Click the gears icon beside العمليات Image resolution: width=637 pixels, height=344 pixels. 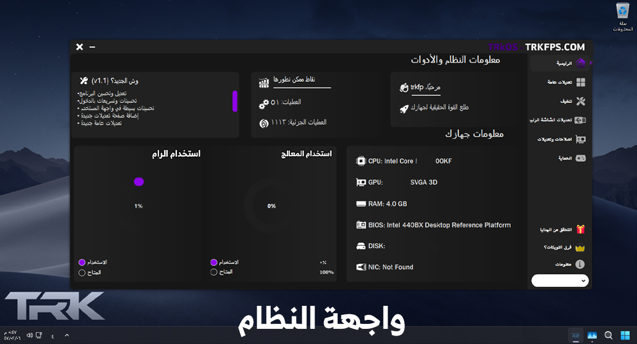[x=263, y=104]
